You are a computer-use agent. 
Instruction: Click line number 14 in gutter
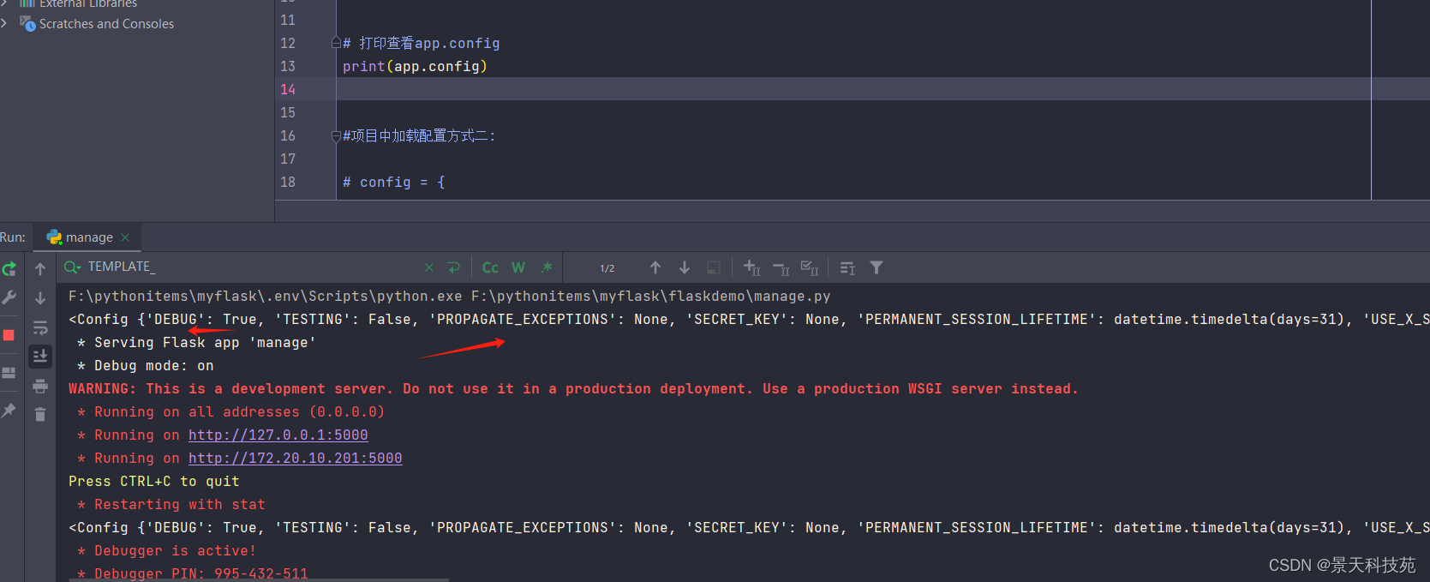pos(288,89)
